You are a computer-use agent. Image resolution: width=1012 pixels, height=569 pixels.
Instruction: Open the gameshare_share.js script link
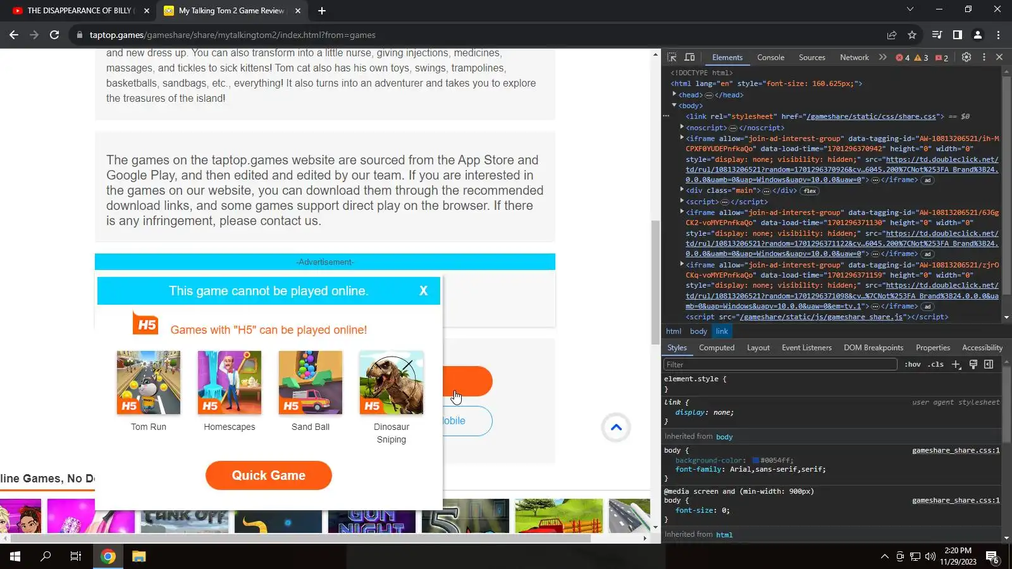coord(822,317)
